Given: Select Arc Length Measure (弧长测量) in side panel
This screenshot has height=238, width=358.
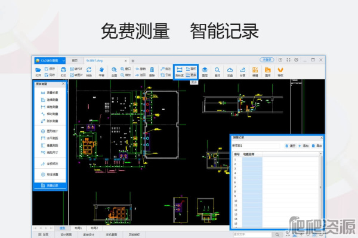Looking at the screenshot, I should pos(50,121).
